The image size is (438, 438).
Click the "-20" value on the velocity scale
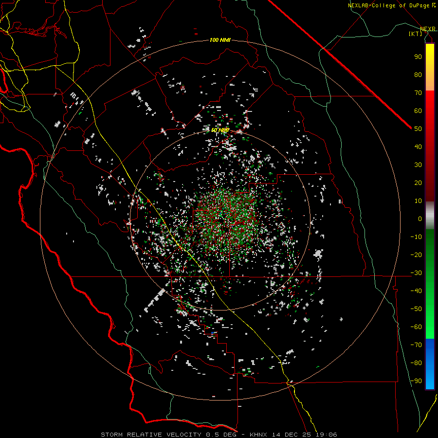[416, 255]
